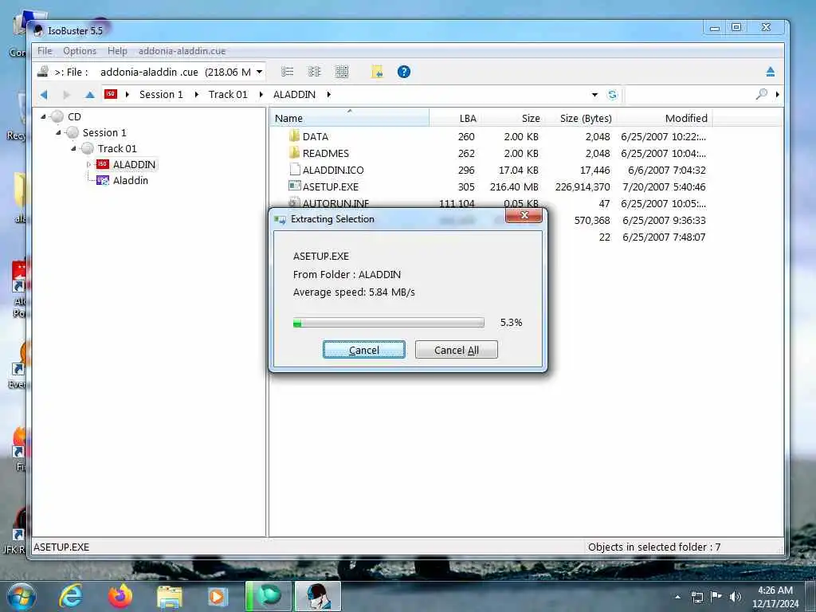Viewport: 816px width, 612px height.
Task: Switch to the small icons view
Action: pos(314,72)
